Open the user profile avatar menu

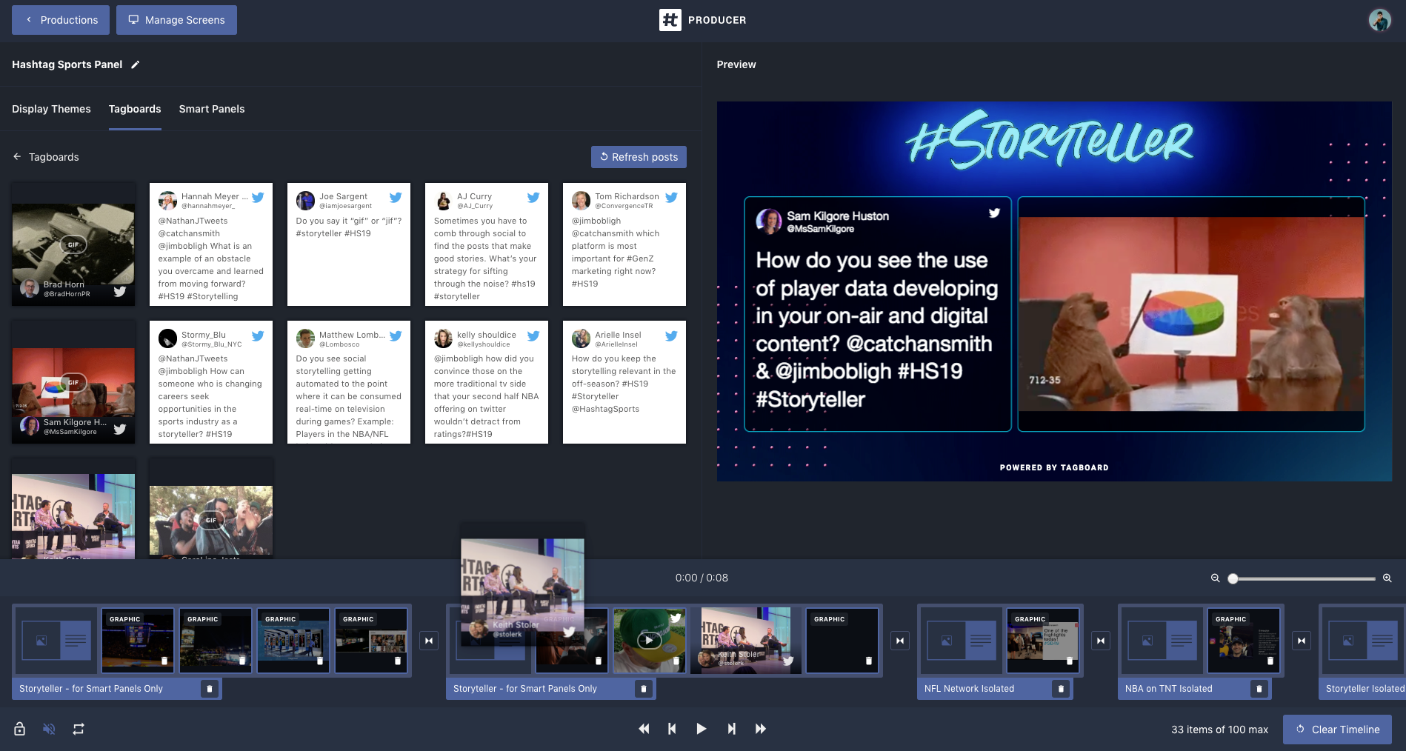[x=1379, y=20]
